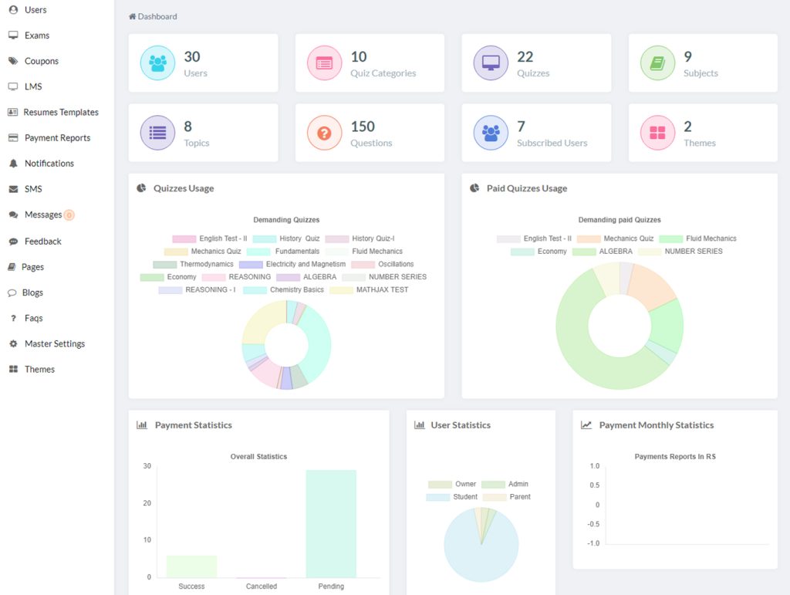Open Payment Reports in sidebar
790x595 pixels.
[57, 138]
